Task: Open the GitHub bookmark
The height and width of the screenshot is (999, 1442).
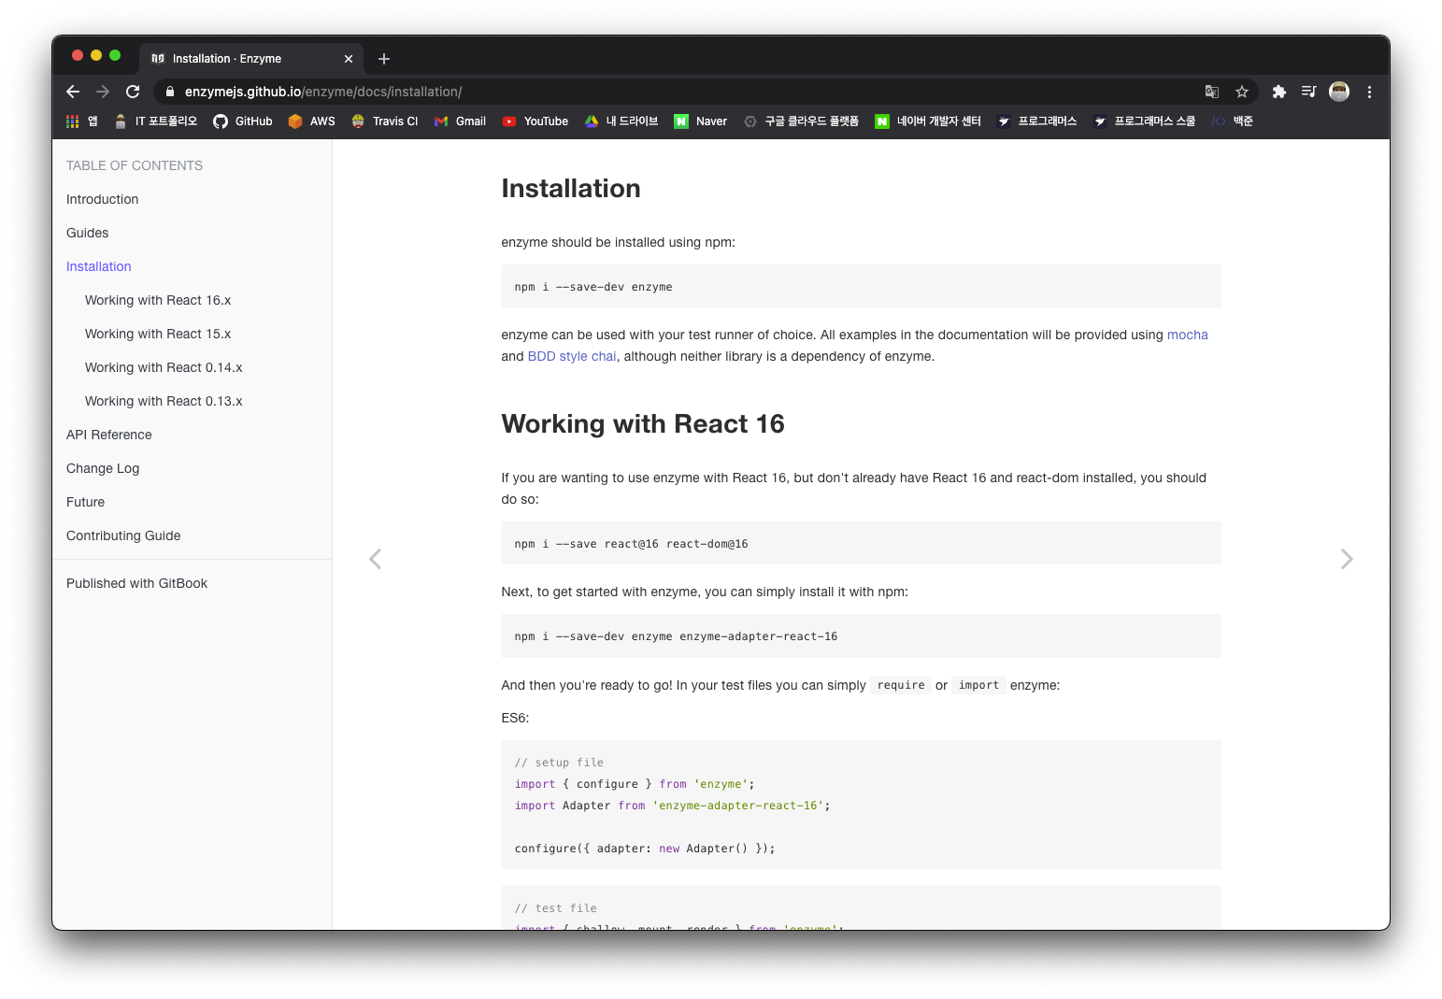Action: tap(243, 121)
